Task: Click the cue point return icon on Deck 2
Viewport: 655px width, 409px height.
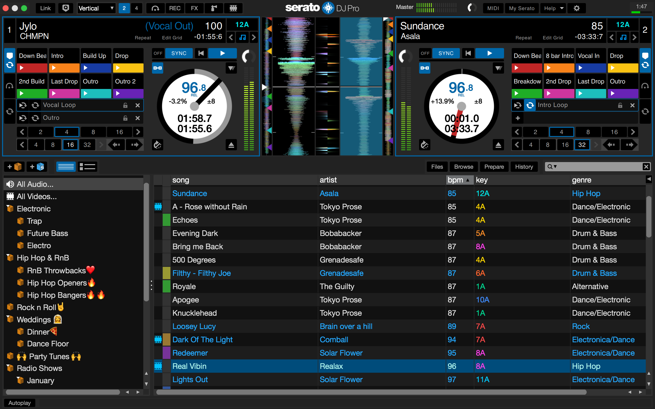Action: click(x=468, y=53)
